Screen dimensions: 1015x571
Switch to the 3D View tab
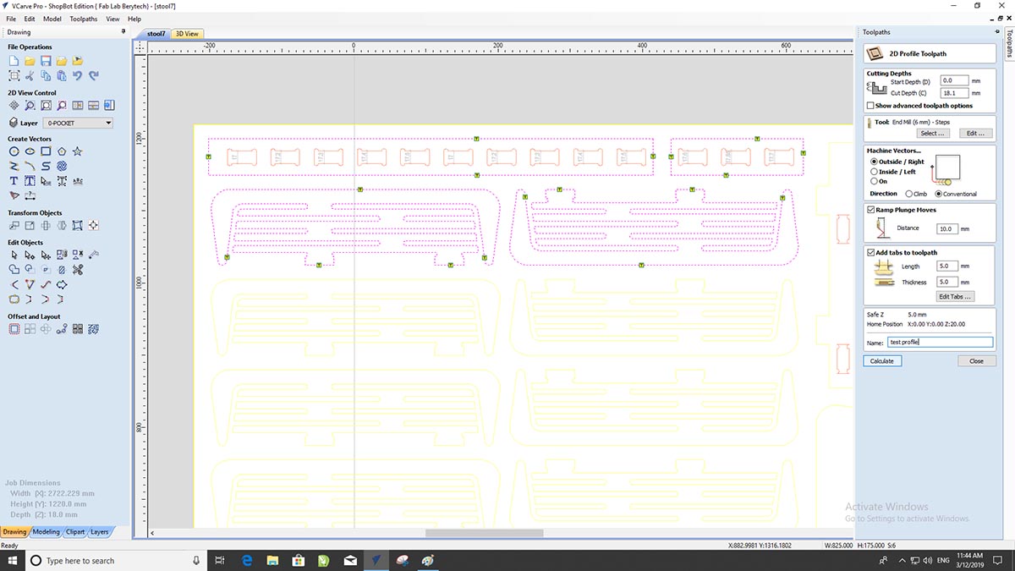coord(187,34)
